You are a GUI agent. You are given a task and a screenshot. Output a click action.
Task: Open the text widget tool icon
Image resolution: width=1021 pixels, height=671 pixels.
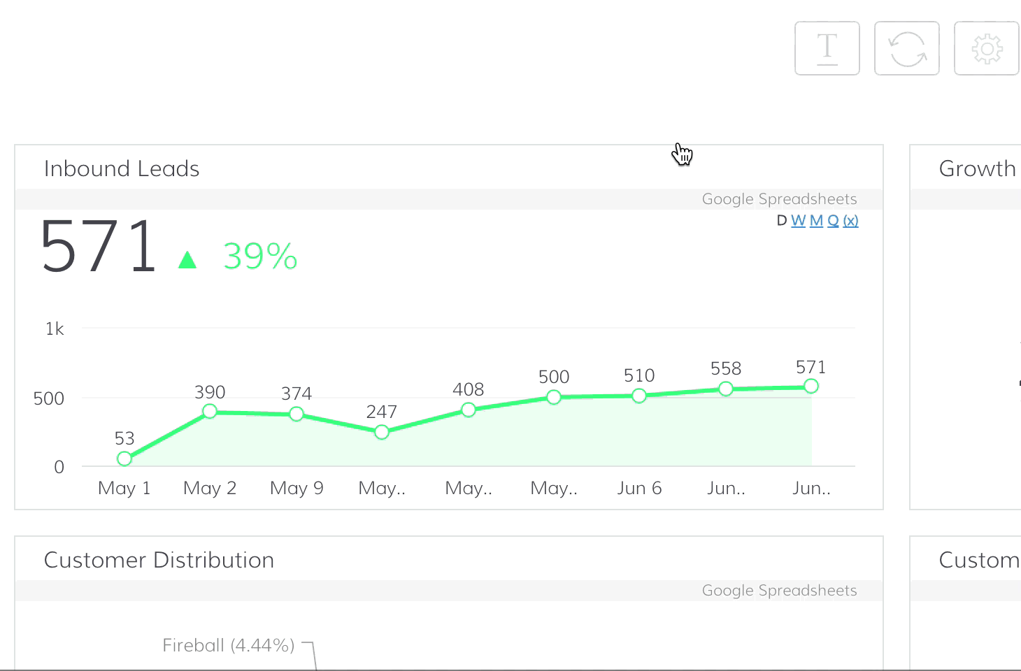827,48
